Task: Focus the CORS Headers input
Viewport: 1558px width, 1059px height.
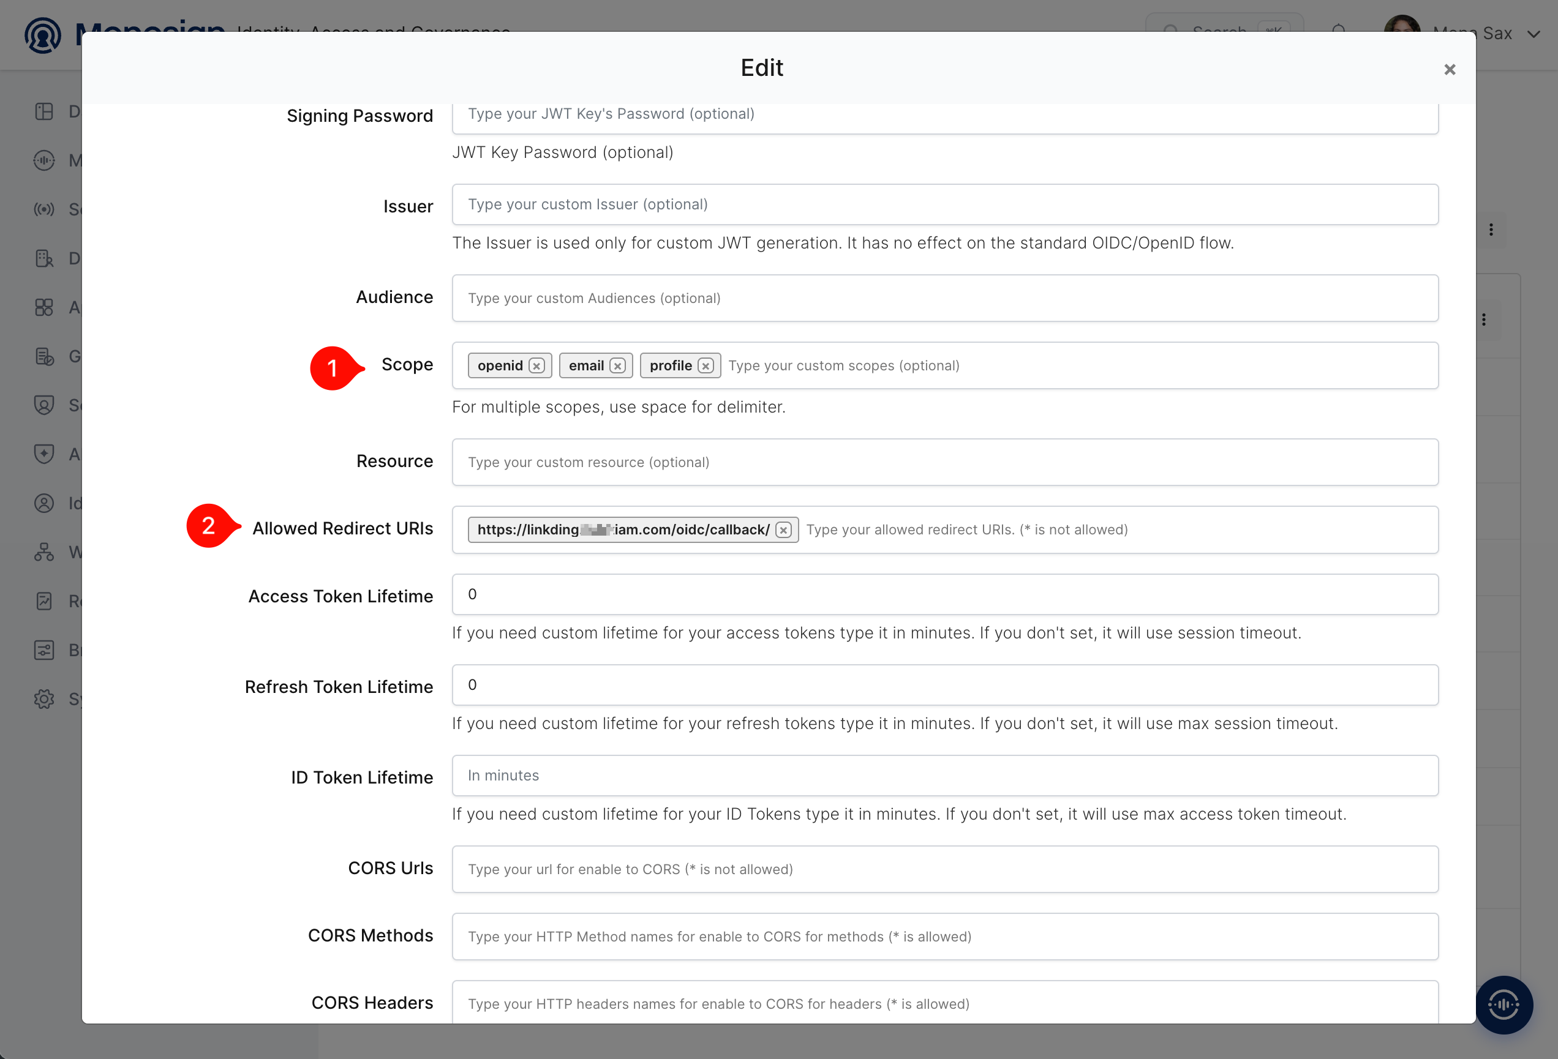Action: pyautogui.click(x=944, y=1002)
